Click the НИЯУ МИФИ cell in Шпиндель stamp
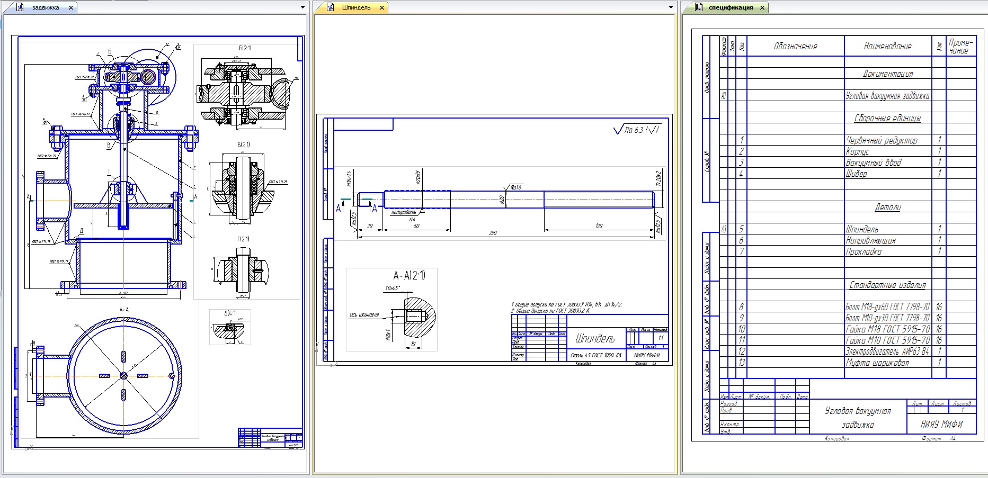988x478 pixels. click(x=647, y=355)
